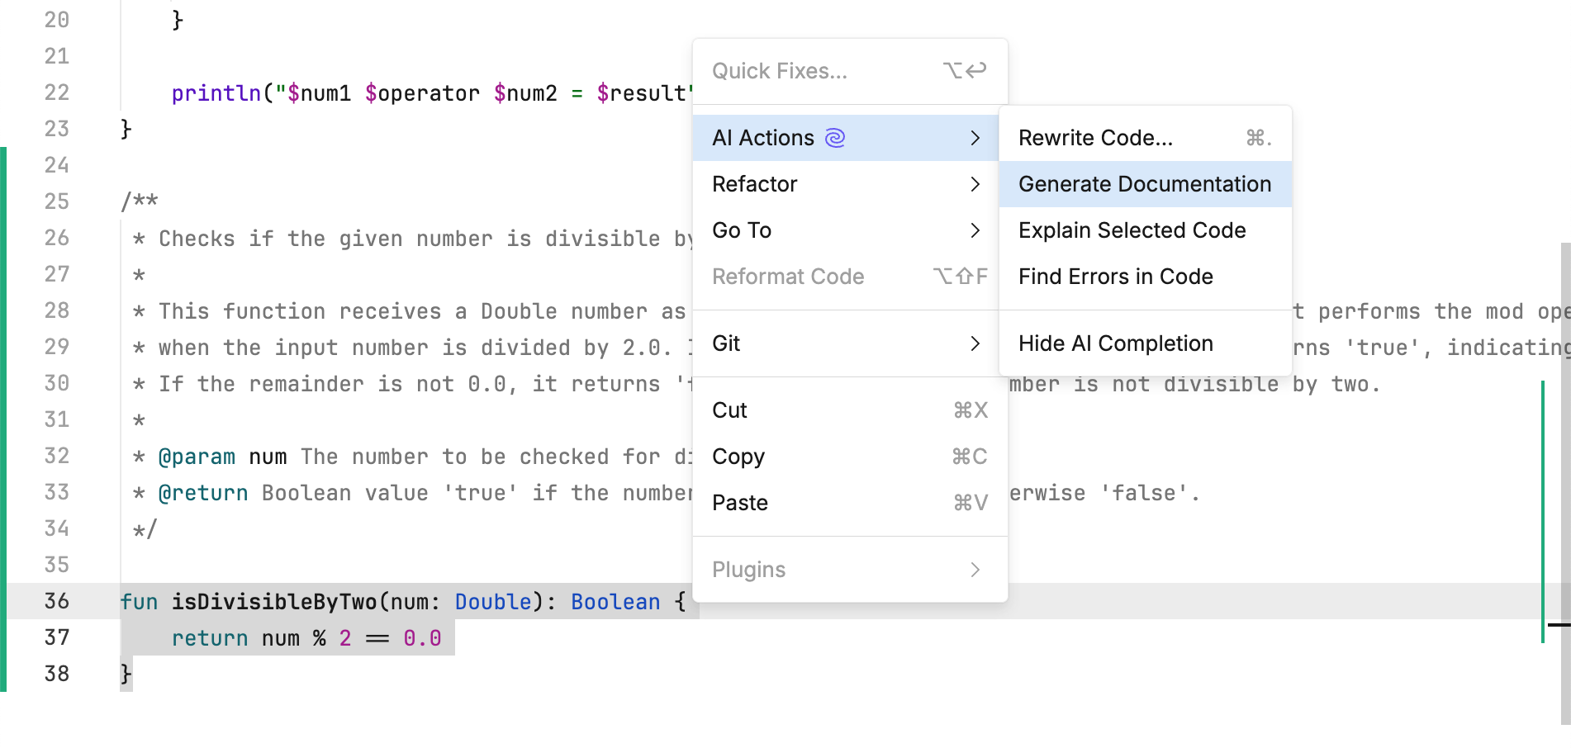Select Hide AI Completion
Image resolution: width=1571 pixels, height=748 pixels.
click(x=1116, y=343)
